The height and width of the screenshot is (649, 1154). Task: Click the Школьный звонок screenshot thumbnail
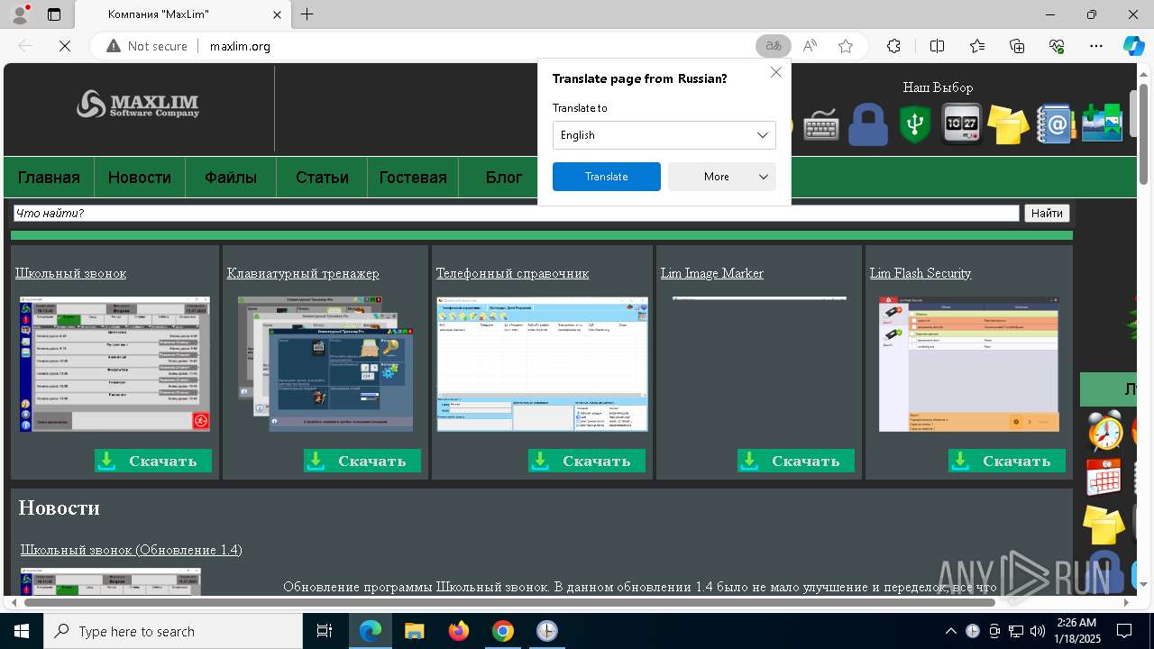coord(114,364)
